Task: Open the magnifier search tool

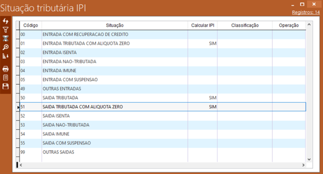Action: point(6,47)
